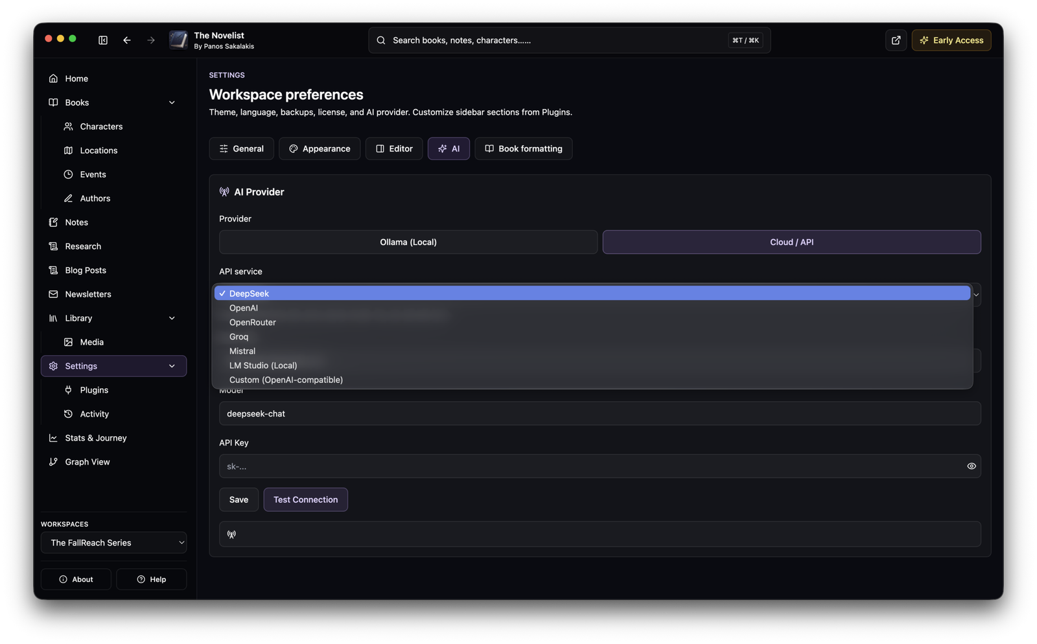Select Cloud / API provider
Image resolution: width=1037 pixels, height=644 pixels.
791,242
